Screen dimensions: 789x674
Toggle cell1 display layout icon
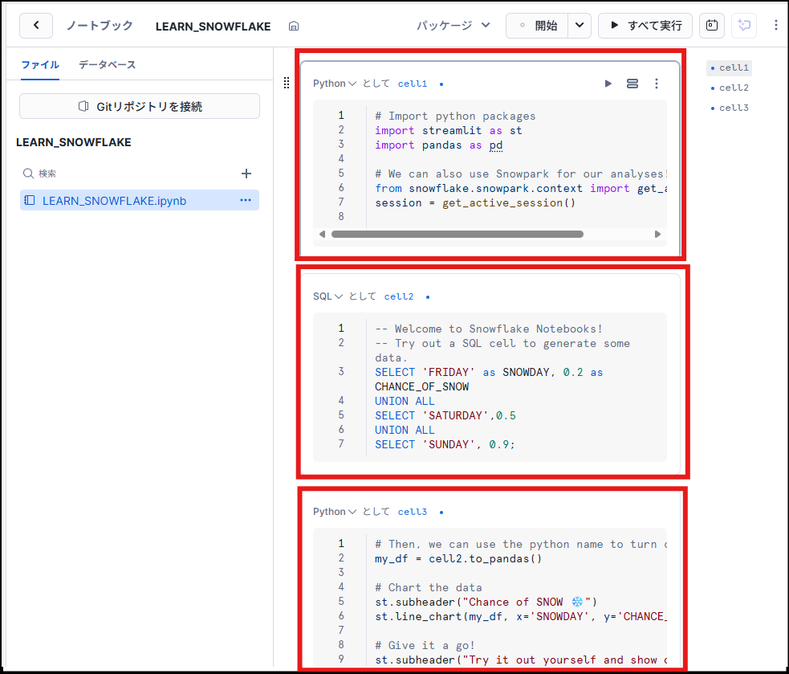632,84
